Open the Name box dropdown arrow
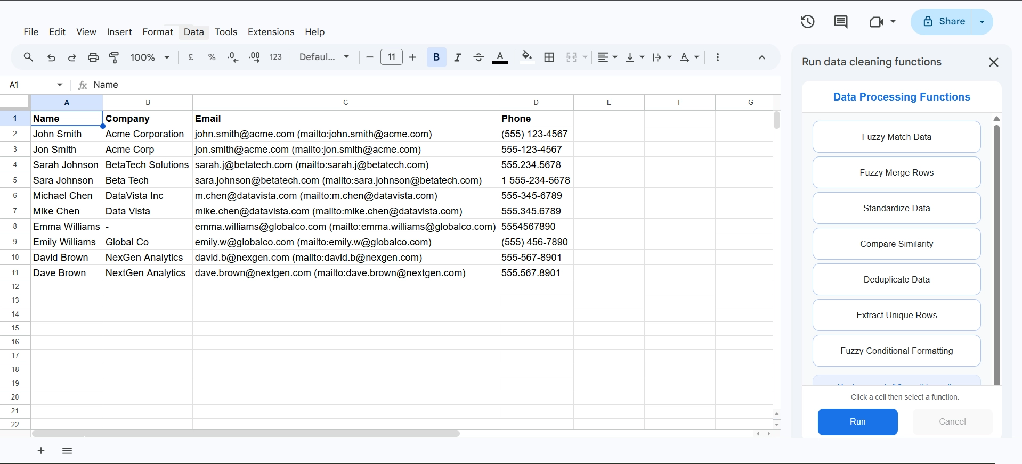The width and height of the screenshot is (1022, 464). click(60, 85)
